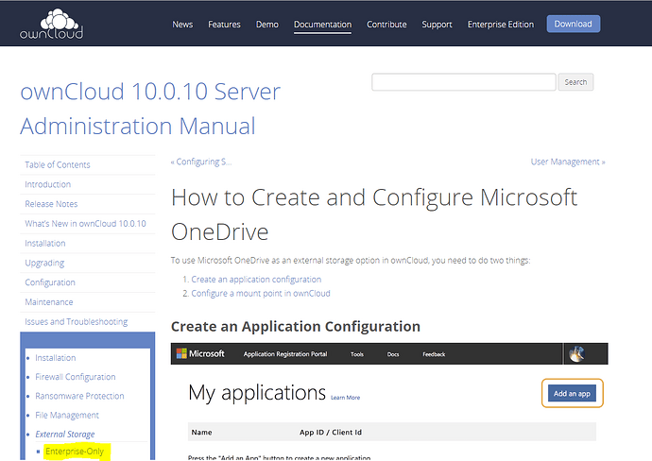Open Issues and Troubleshooting in sidebar
Viewport: 652px width, 461px height.
point(77,322)
